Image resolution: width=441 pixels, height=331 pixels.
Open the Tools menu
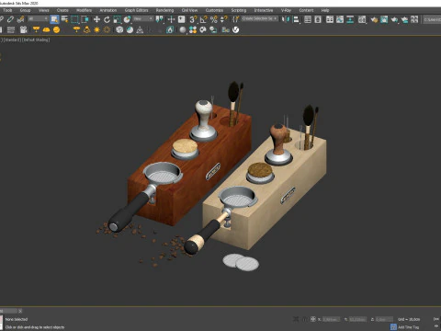pyautogui.click(x=7, y=10)
